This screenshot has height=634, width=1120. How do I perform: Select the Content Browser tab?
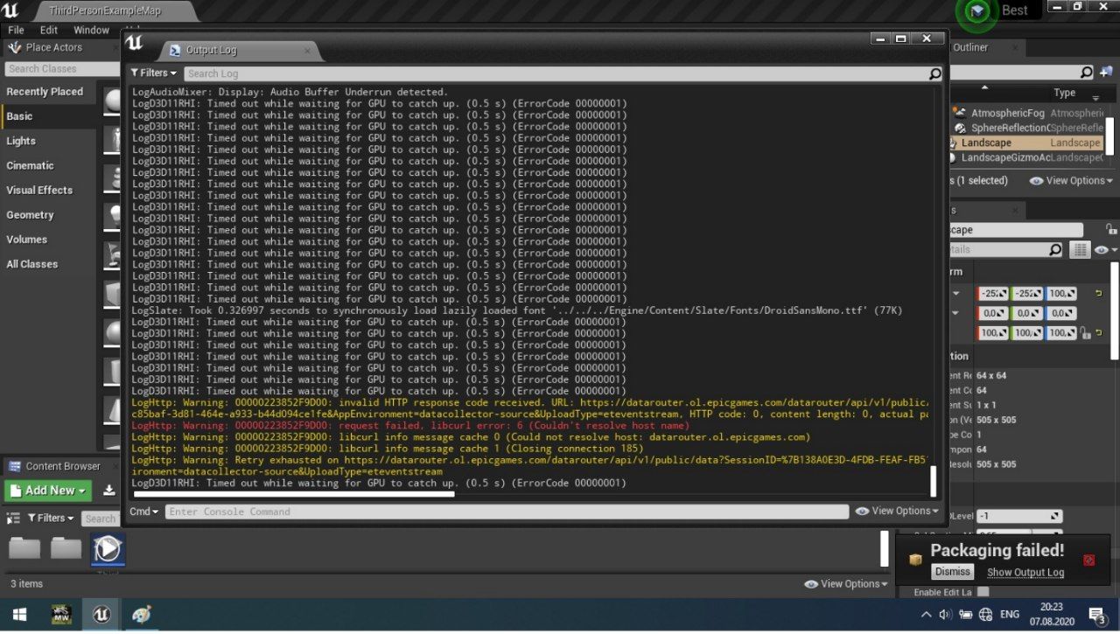[x=63, y=466]
